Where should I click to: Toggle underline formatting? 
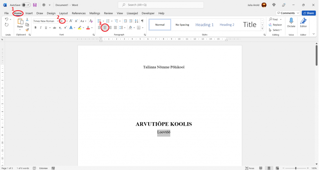46,28
